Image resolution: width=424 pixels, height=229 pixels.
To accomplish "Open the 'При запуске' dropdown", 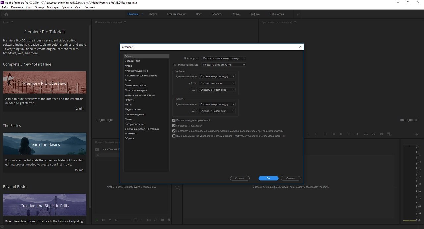I will tap(224, 58).
